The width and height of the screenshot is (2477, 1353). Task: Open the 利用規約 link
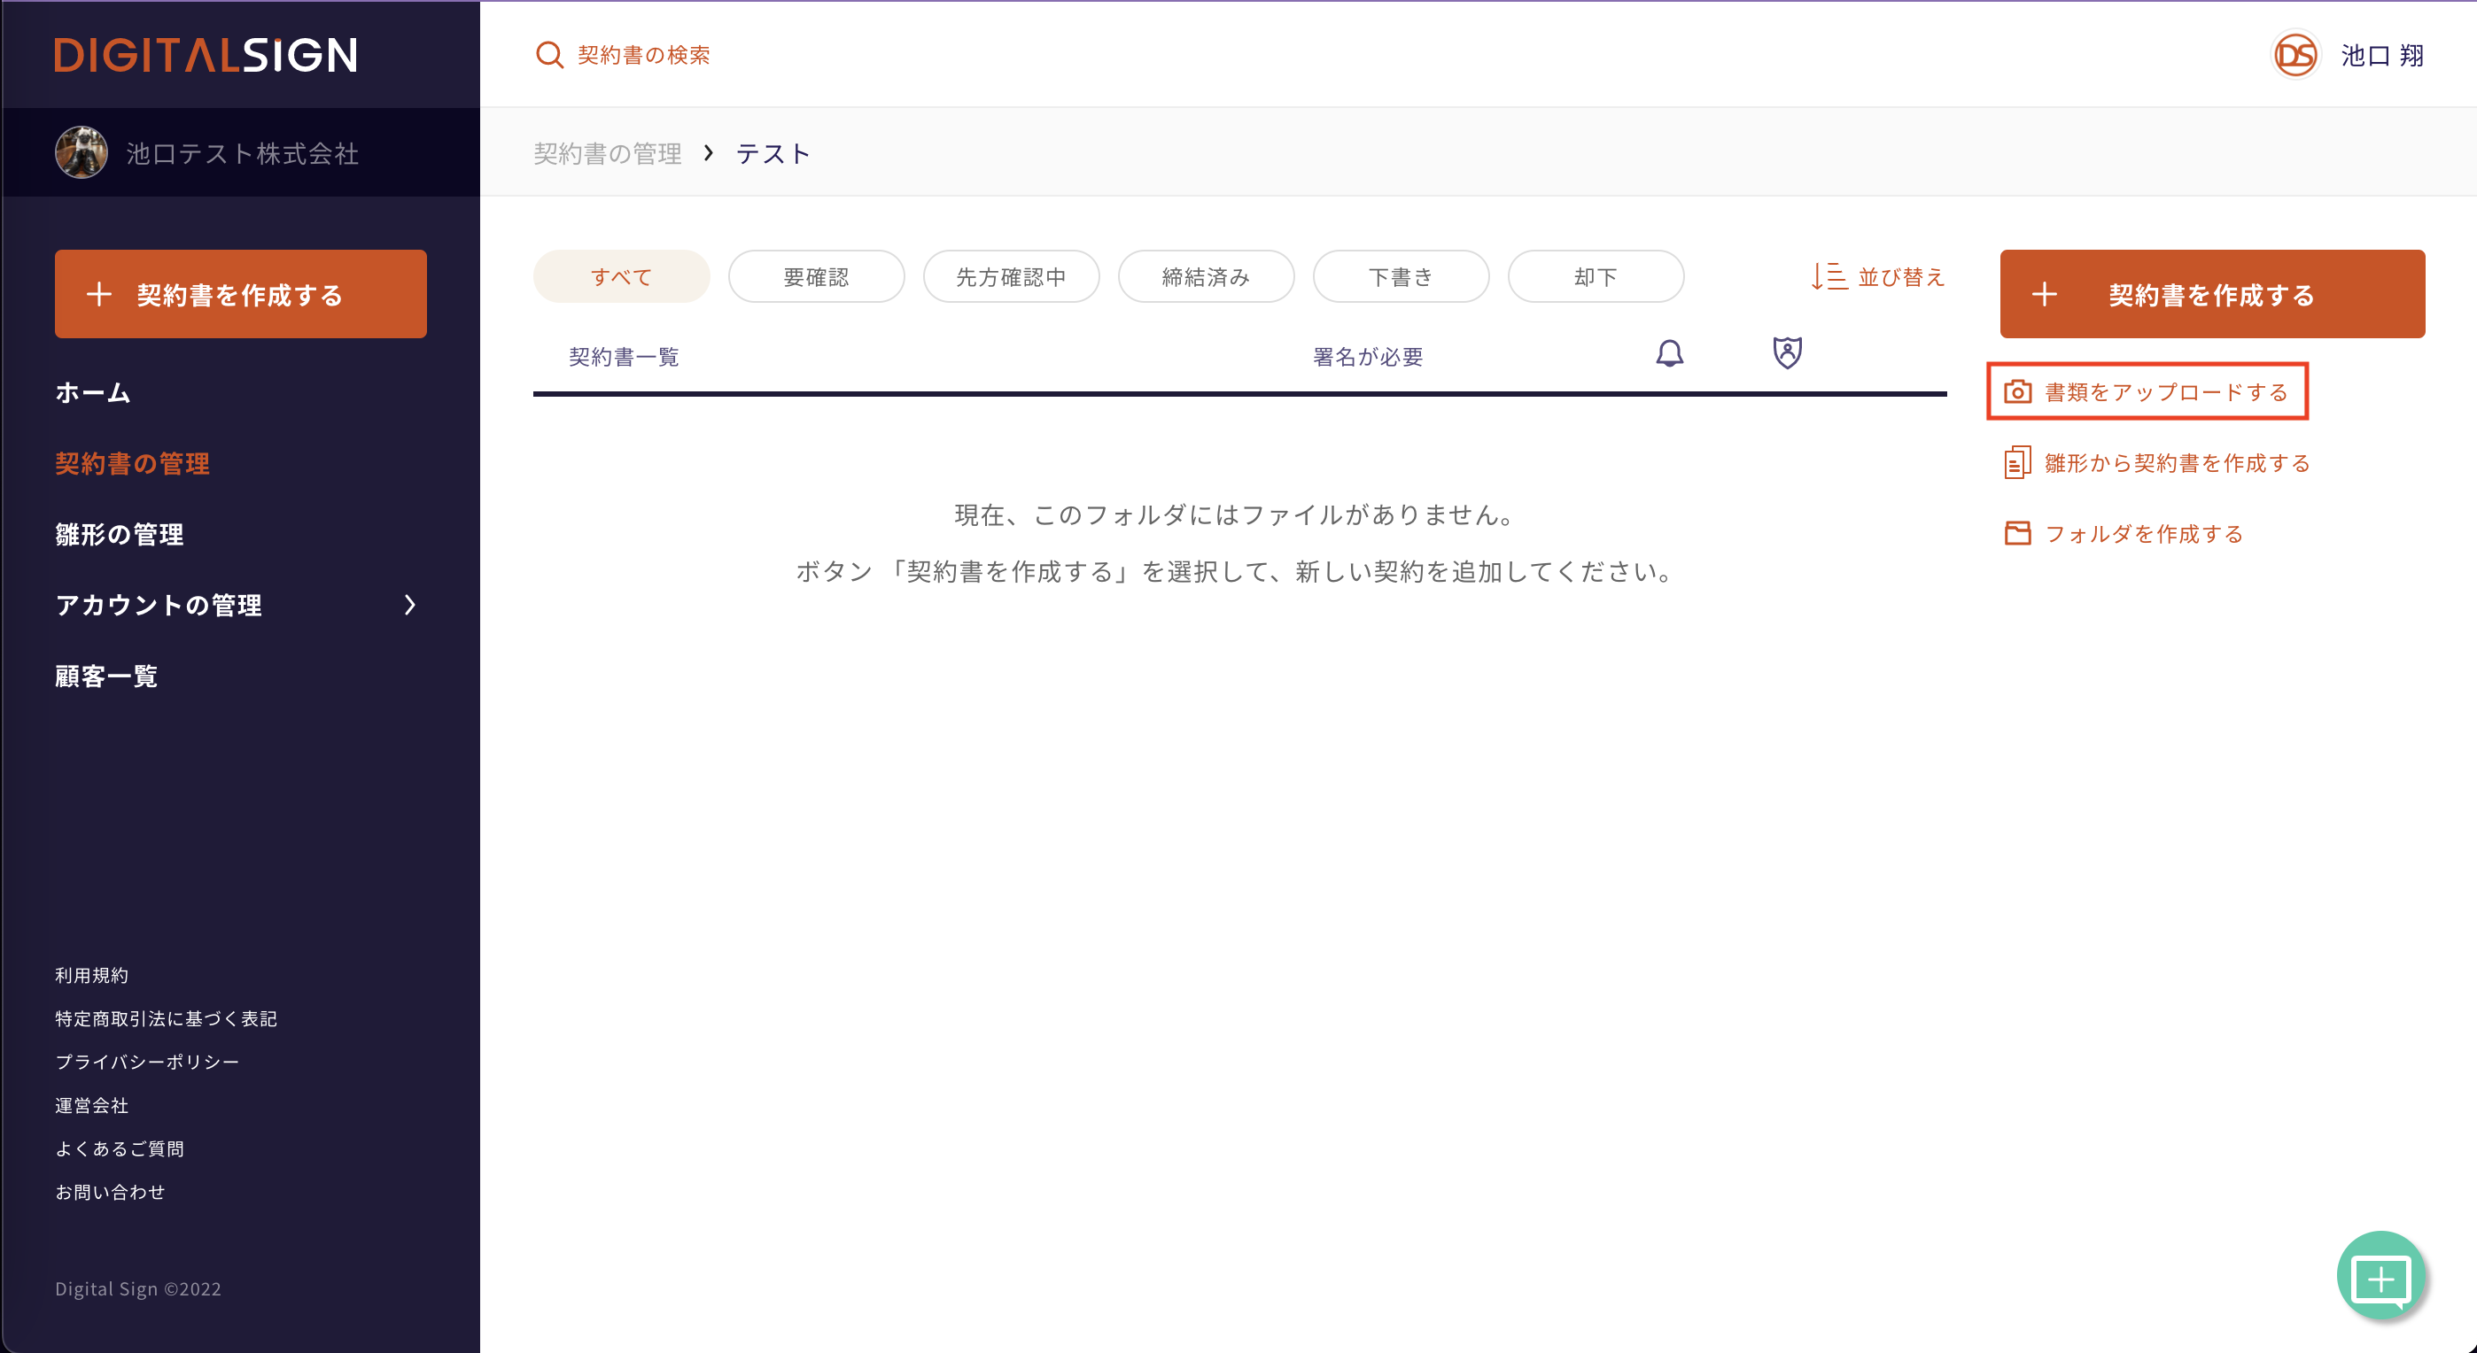click(92, 974)
